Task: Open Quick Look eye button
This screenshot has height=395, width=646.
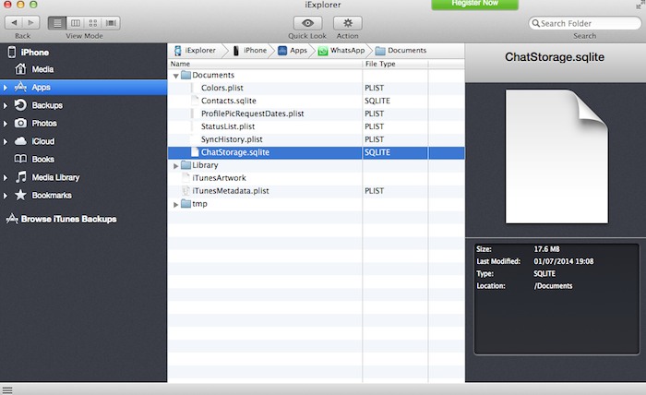Action: click(307, 23)
